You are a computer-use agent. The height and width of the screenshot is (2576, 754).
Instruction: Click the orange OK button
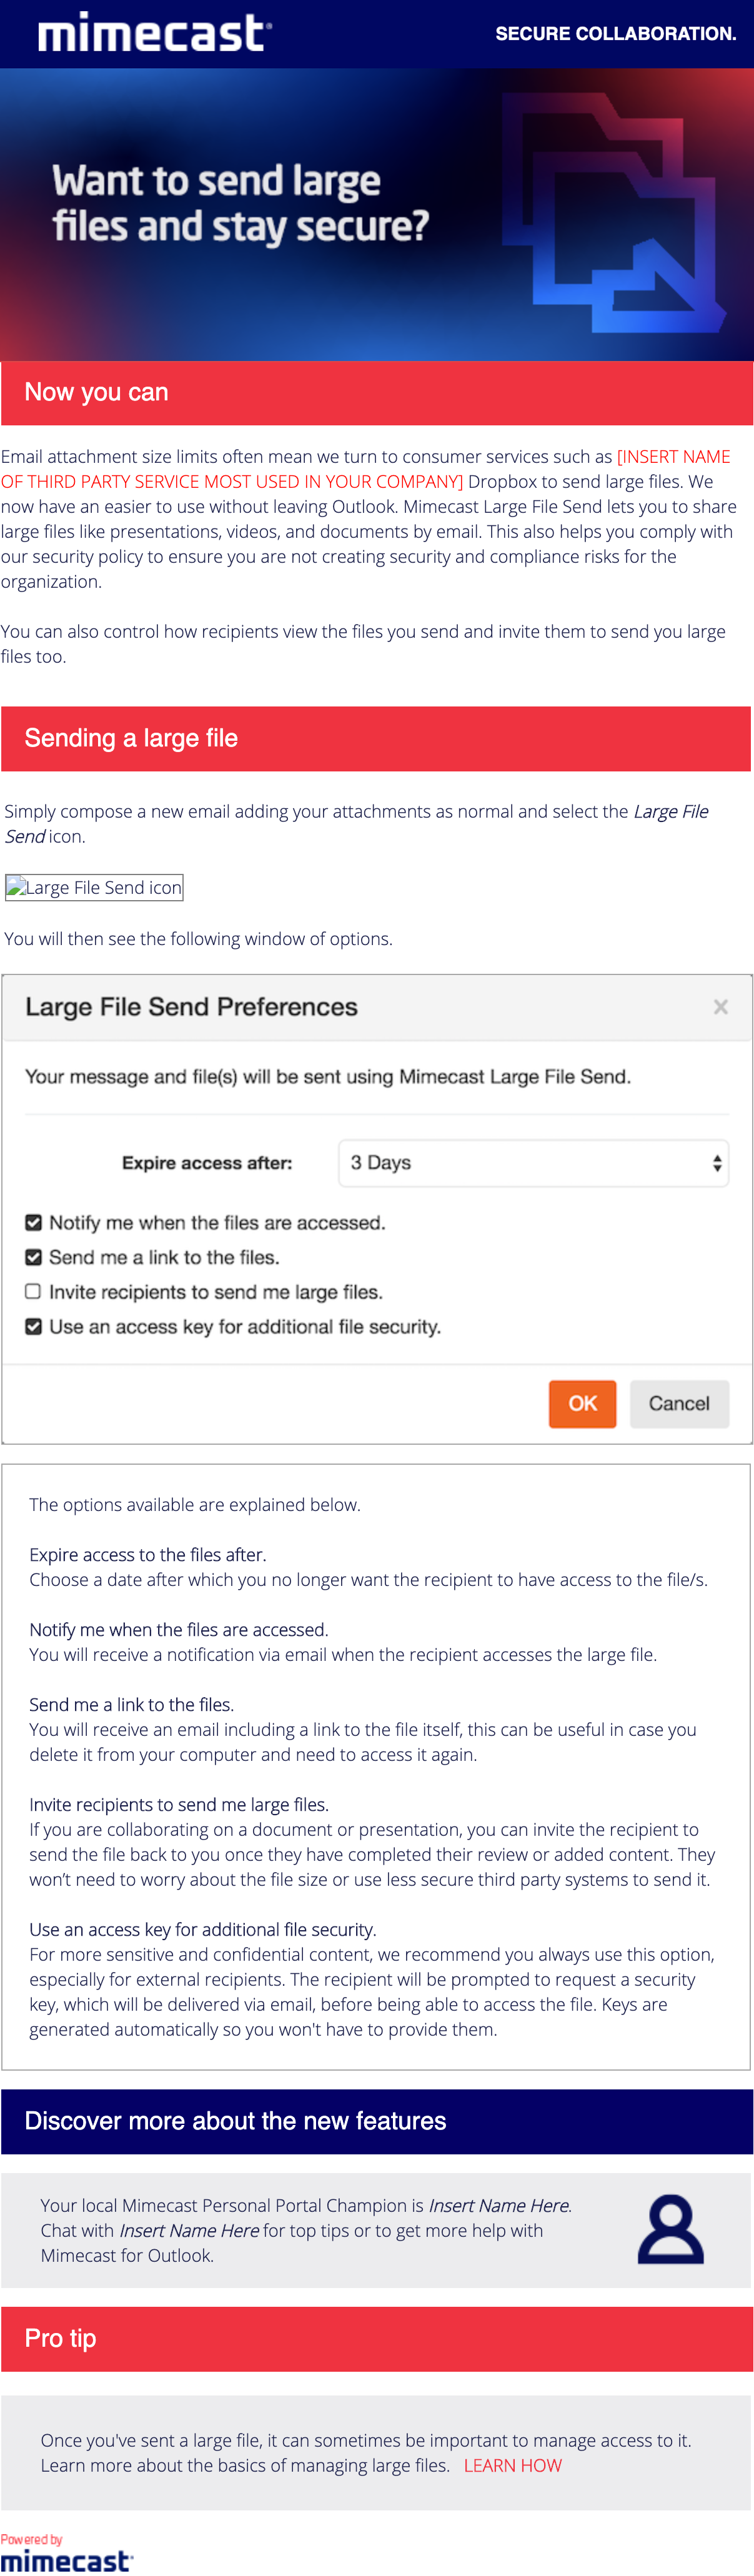tap(582, 1403)
